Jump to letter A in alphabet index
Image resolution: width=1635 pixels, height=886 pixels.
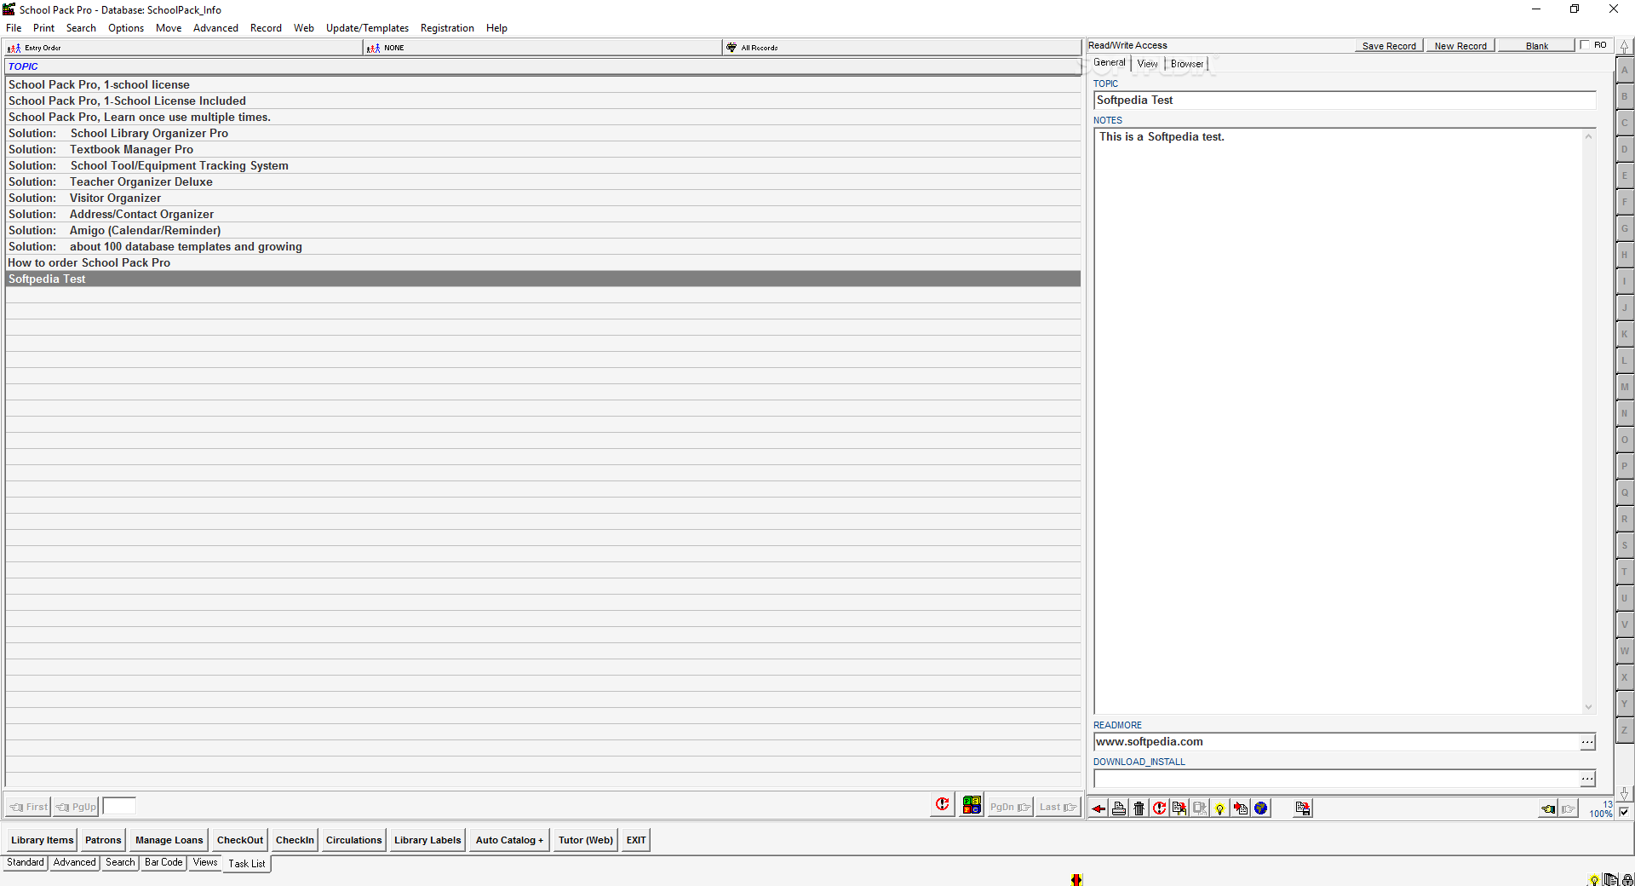click(1624, 71)
